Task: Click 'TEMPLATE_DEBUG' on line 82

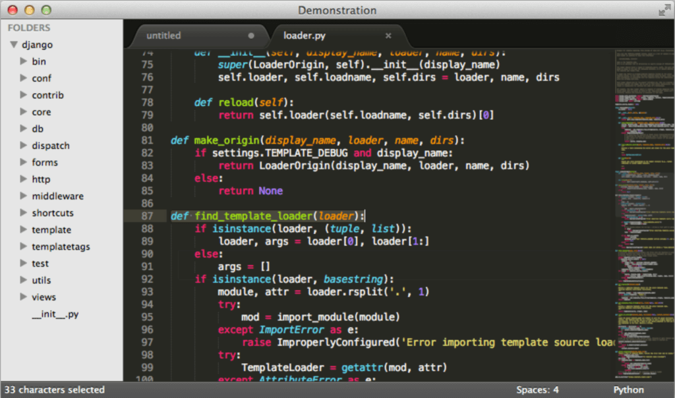Action: (306, 153)
